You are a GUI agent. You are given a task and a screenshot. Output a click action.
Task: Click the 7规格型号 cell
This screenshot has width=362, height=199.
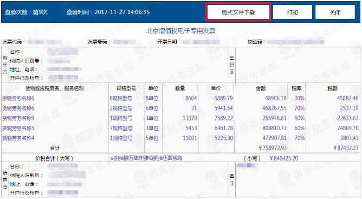(x=121, y=129)
